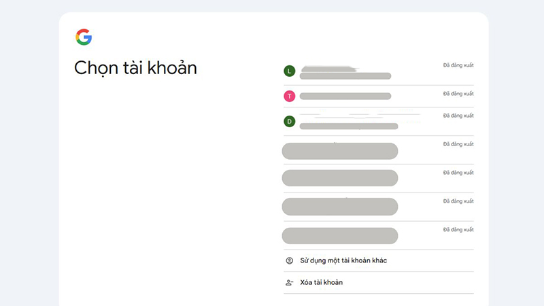544x306 pixels.
Task: Pick the account with green D avatar
Action: point(290,121)
